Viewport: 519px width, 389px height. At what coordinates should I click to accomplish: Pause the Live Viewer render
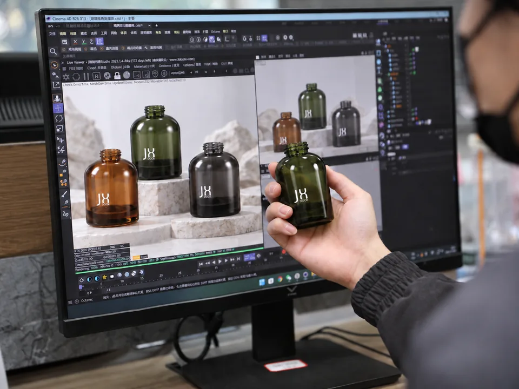(x=86, y=76)
